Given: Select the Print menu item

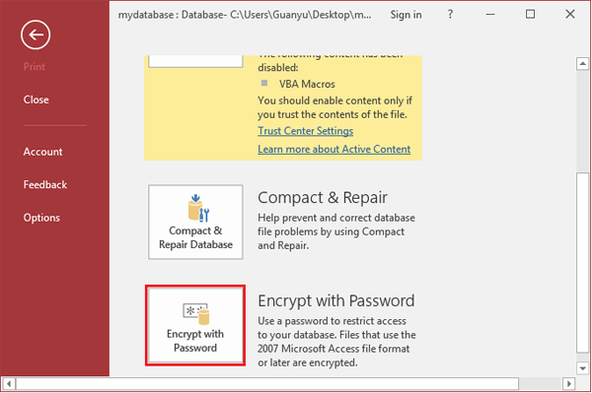Looking at the screenshot, I should coord(34,67).
